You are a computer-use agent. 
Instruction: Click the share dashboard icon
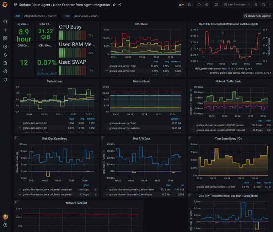120,5
